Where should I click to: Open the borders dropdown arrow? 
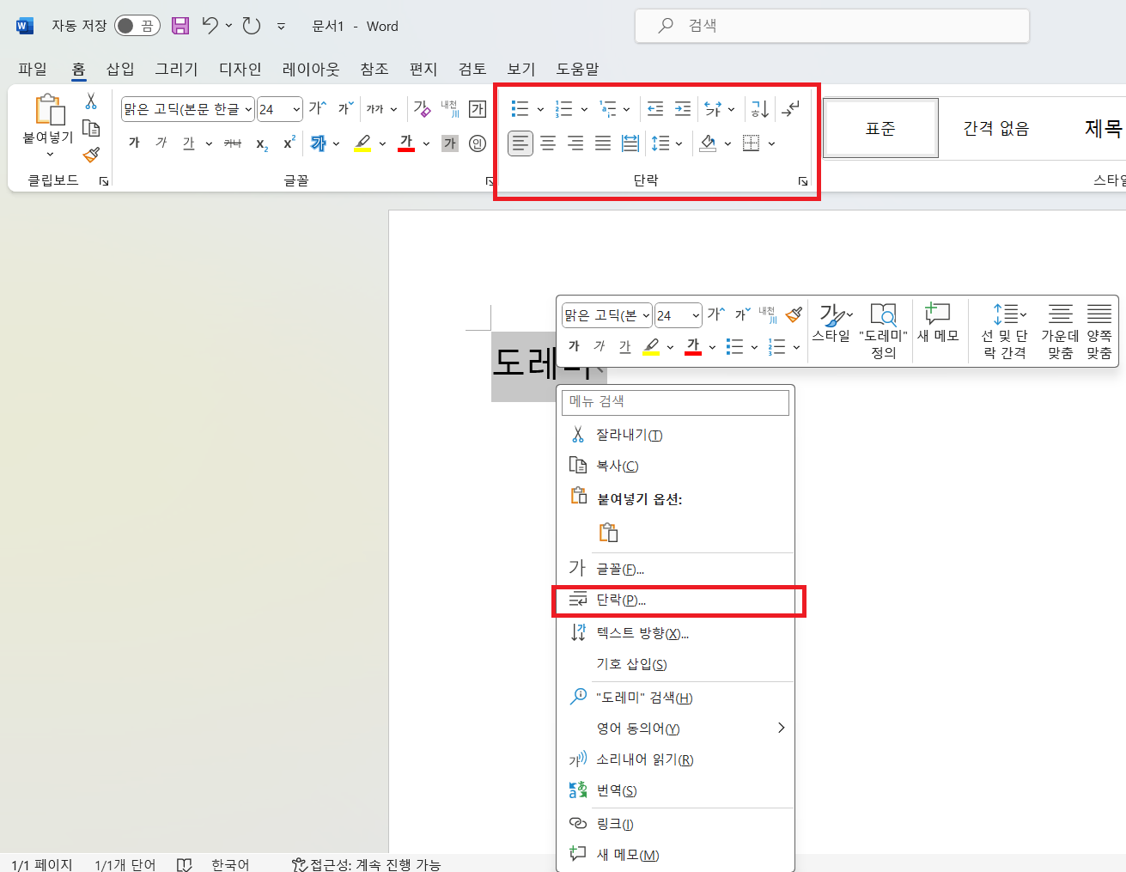(x=771, y=143)
